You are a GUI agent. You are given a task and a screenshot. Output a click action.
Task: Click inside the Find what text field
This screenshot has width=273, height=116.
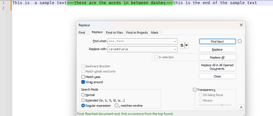click(140, 41)
